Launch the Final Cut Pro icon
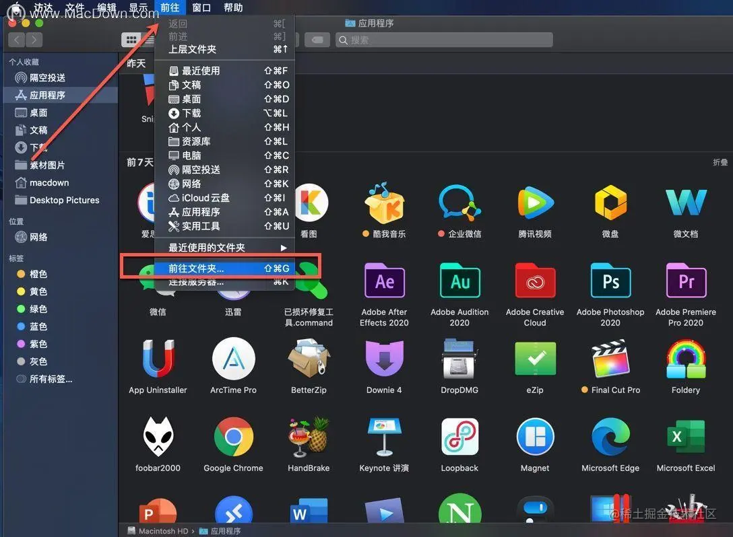The width and height of the screenshot is (733, 537). coord(610,359)
